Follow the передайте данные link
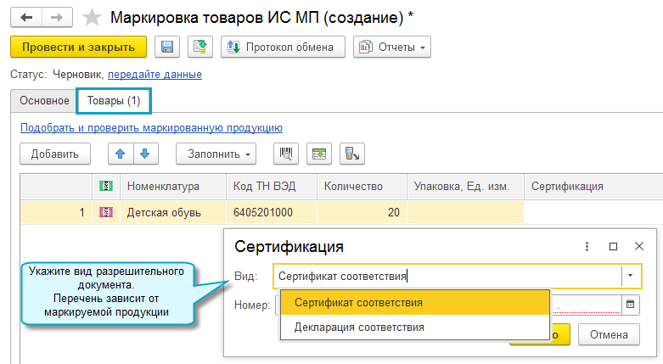The image size is (663, 364). point(155,75)
